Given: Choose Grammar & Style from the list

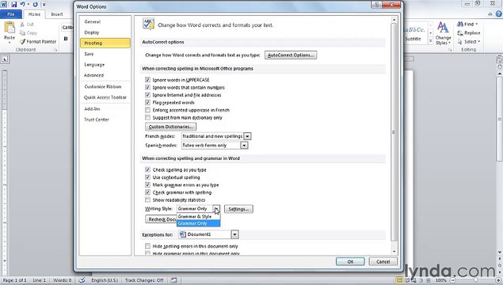Looking at the screenshot, I should pyautogui.click(x=198, y=216).
